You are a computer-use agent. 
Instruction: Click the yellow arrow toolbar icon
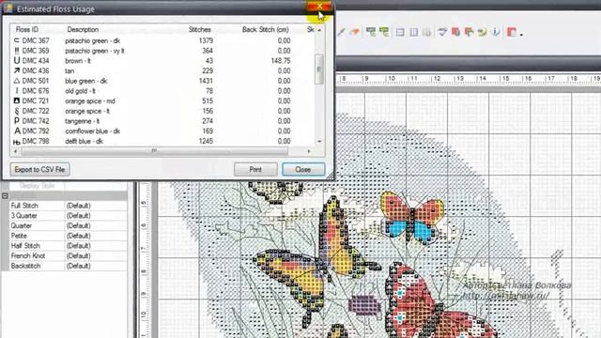coord(482,32)
